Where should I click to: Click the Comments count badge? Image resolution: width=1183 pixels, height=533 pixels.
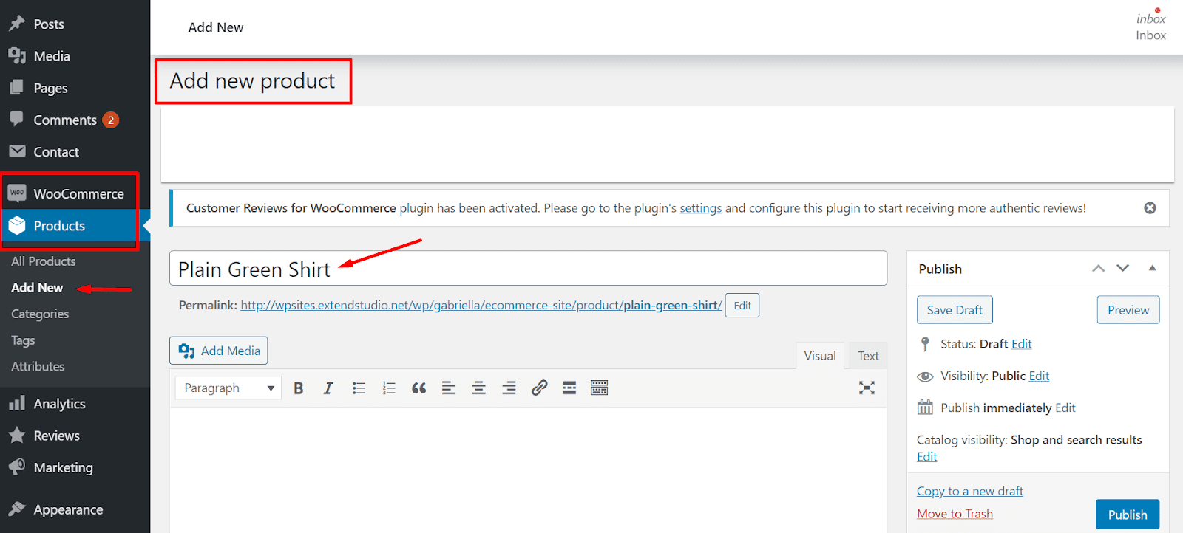coord(111,120)
